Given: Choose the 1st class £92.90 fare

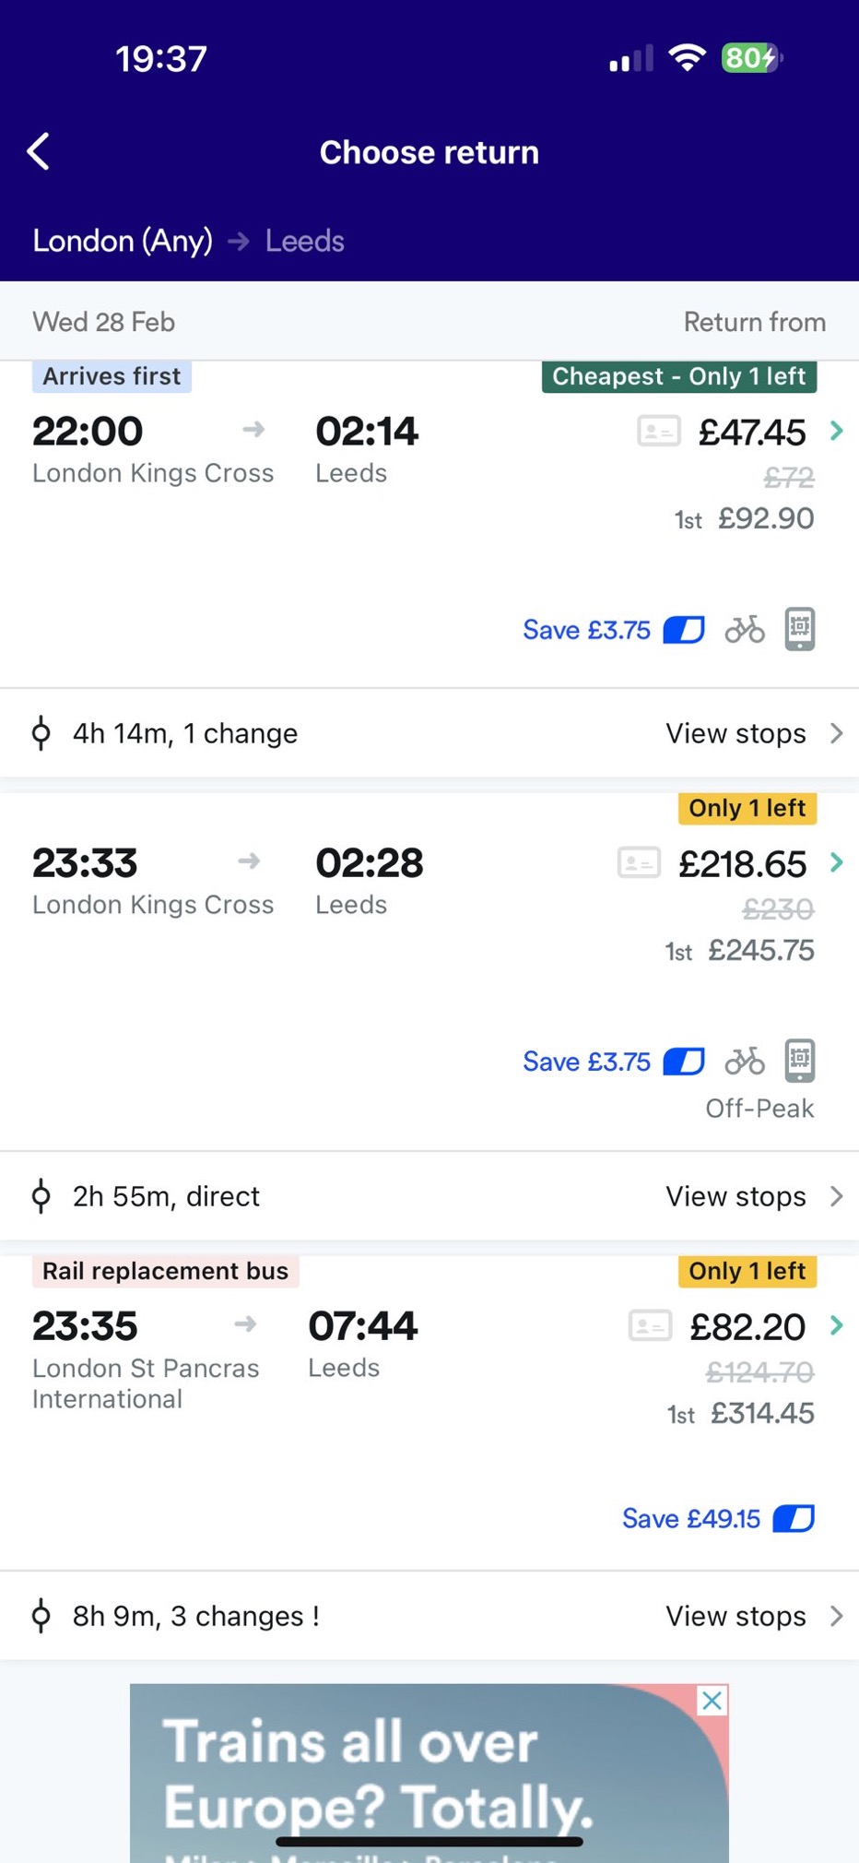Looking at the screenshot, I should pyautogui.click(x=765, y=518).
